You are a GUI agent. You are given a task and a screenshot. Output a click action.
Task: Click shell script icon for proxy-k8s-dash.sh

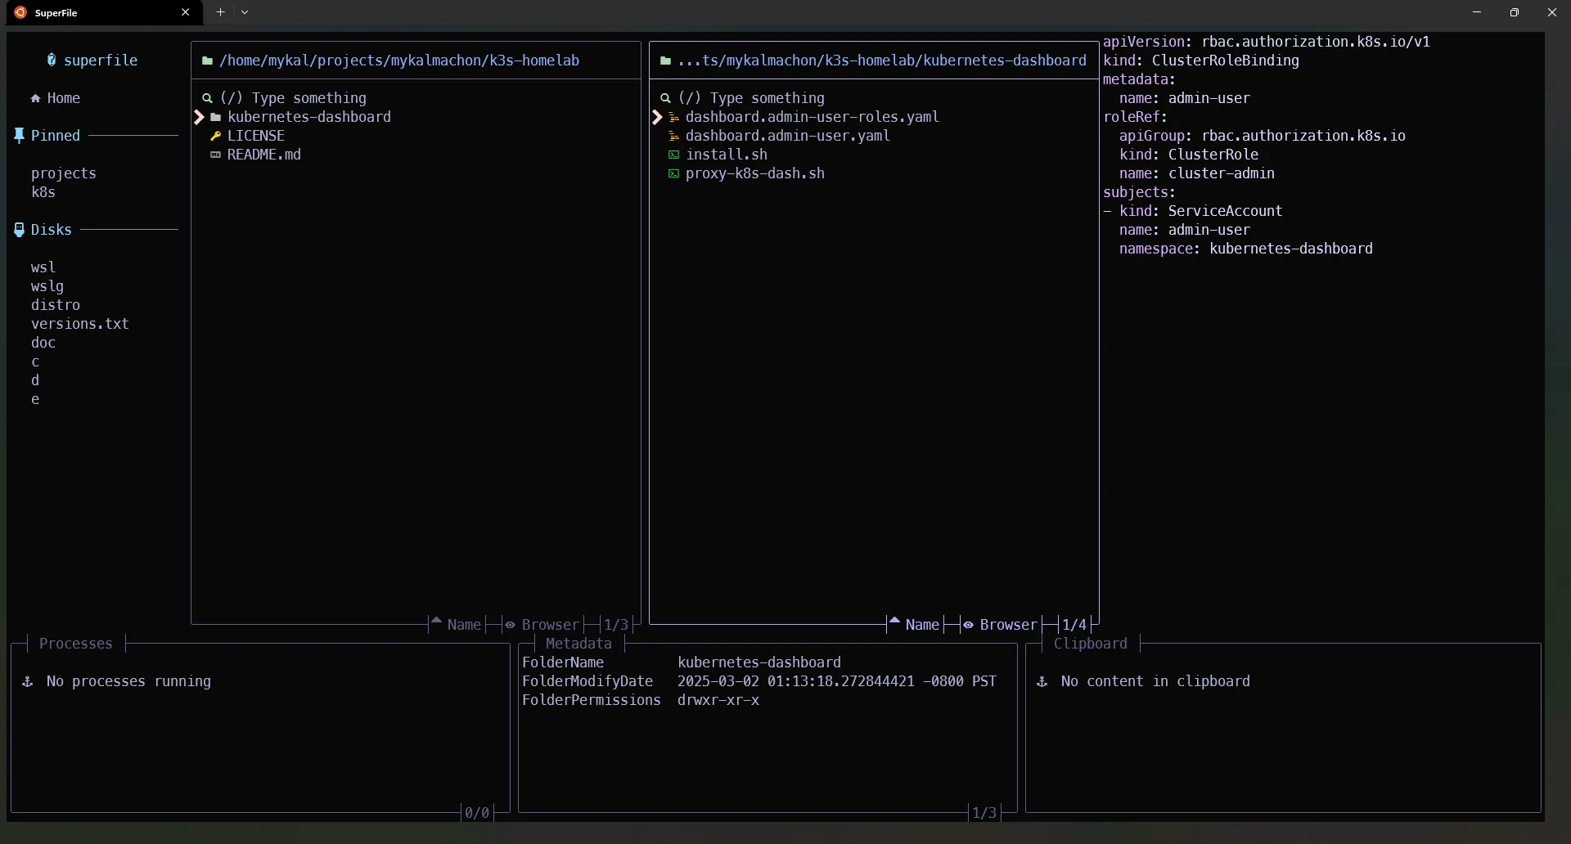(674, 173)
